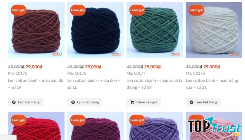Image resolution: width=245 pixels, height=140 pixels.
Task: Click Tạm hết hàng under brown-red yarn
Action: pyautogui.click(x=26, y=102)
